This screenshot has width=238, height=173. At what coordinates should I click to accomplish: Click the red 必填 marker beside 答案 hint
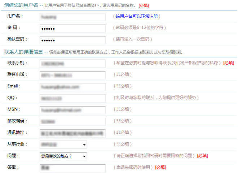click(160, 168)
